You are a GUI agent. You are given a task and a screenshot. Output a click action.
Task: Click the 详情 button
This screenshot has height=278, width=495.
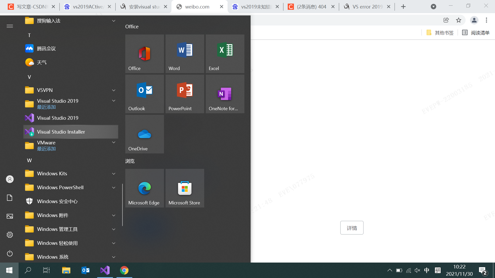352,228
